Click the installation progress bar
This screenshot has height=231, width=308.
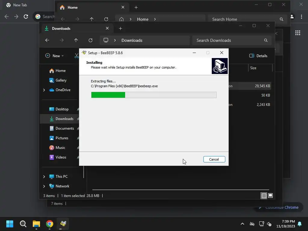point(154,95)
